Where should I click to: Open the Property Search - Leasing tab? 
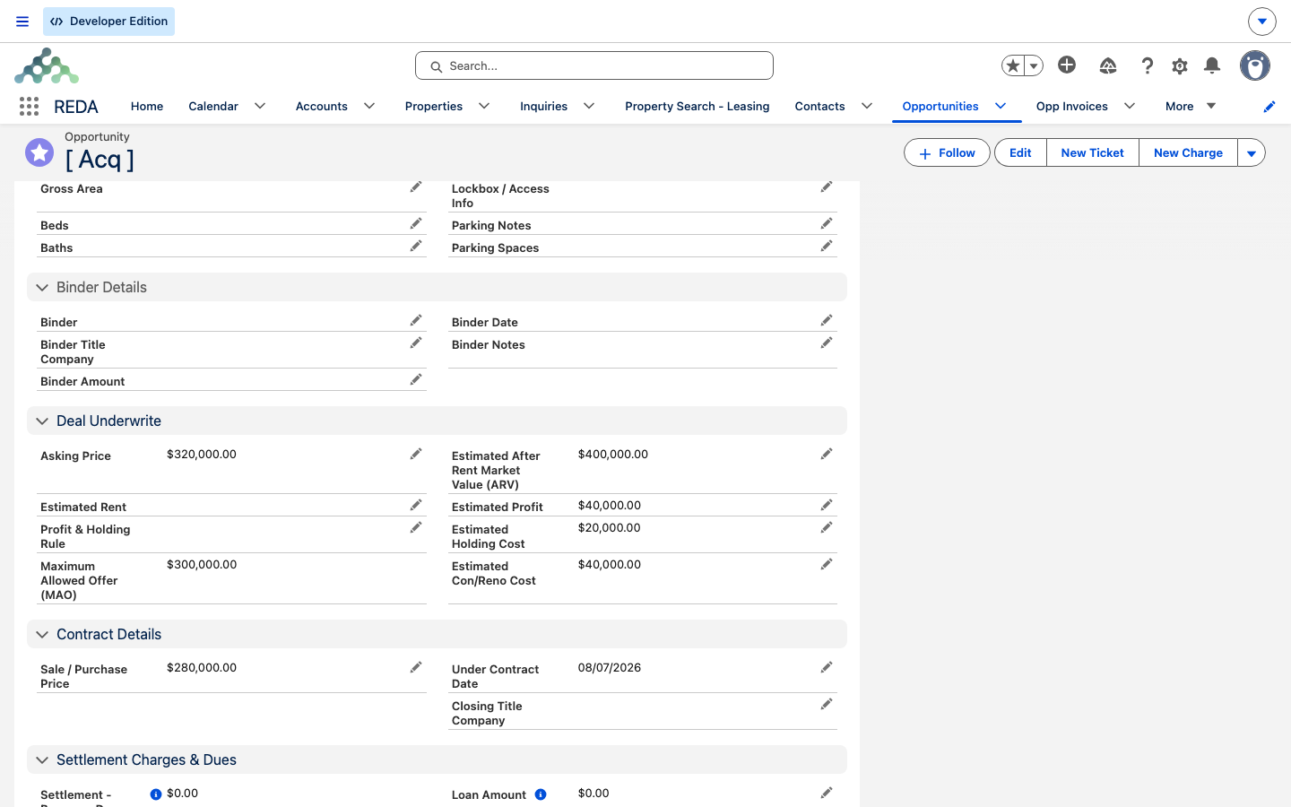tap(697, 106)
